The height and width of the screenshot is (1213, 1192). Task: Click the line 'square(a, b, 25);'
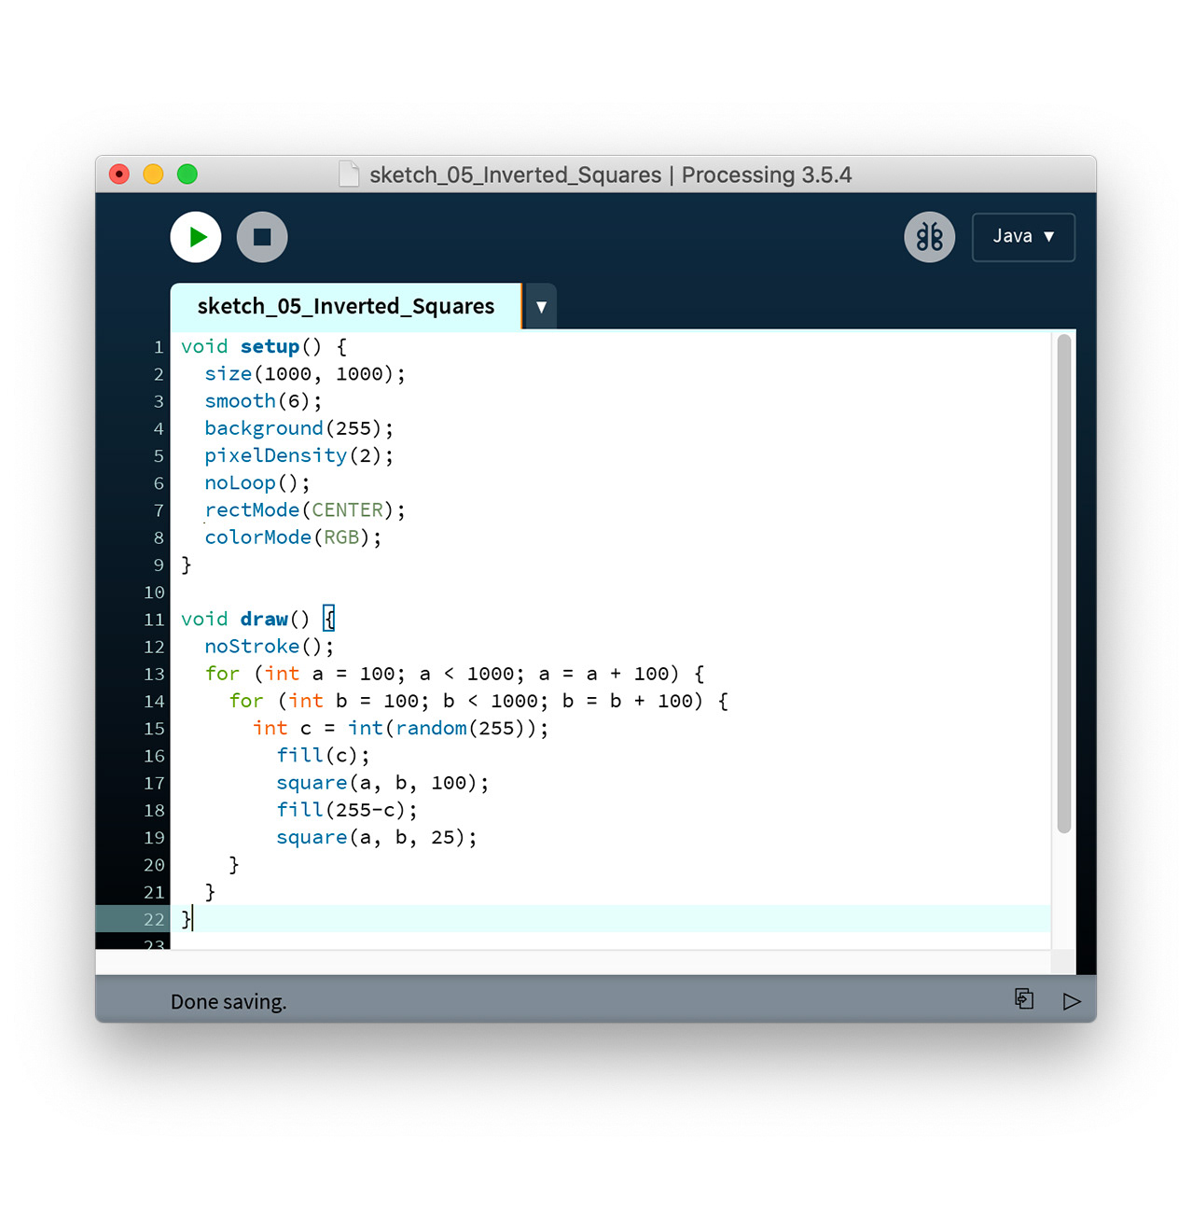[377, 837]
